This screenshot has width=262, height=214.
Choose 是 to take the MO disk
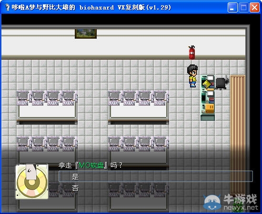coord(156,176)
